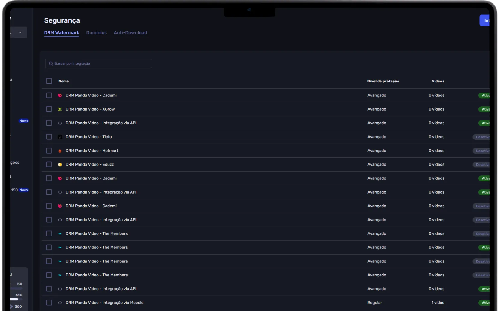This screenshot has width=498, height=311.
Task: Click the magnifier icon in the search box
Action: click(x=51, y=64)
